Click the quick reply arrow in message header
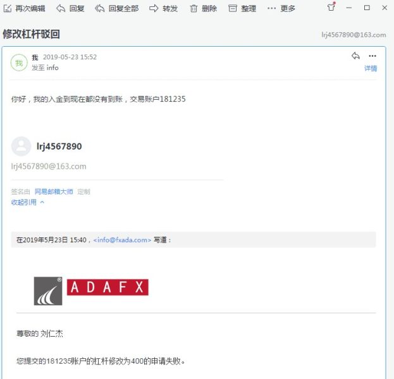The image size is (394, 379). (x=355, y=56)
